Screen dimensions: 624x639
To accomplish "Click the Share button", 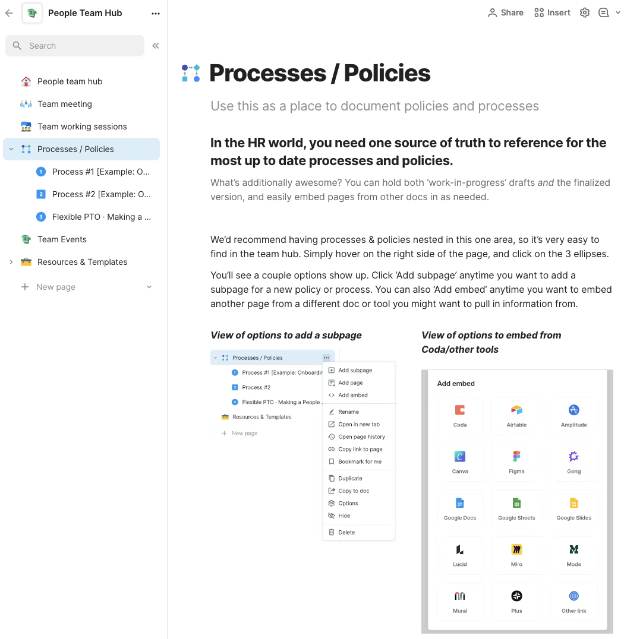I will [506, 12].
